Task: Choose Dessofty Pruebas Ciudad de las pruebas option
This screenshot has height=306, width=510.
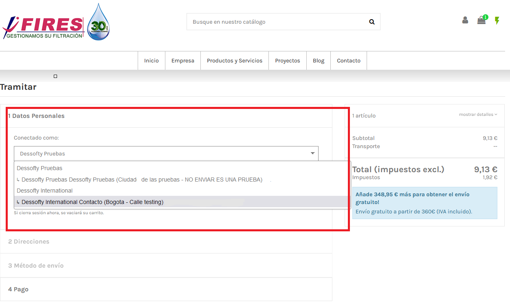Action: pos(182,180)
